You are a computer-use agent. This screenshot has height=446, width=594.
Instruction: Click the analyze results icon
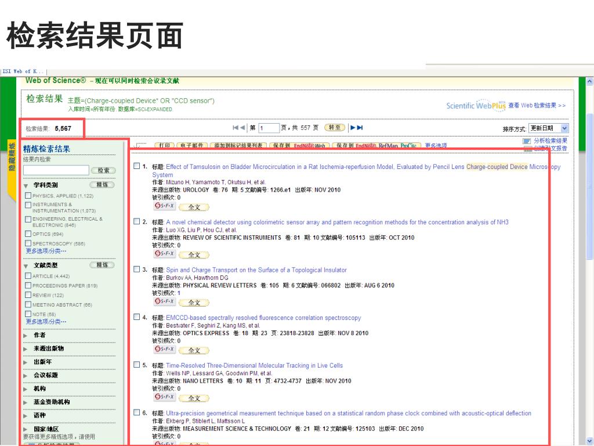tap(527, 141)
